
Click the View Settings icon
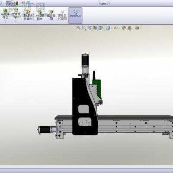pyautogui.click(x=137, y=28)
